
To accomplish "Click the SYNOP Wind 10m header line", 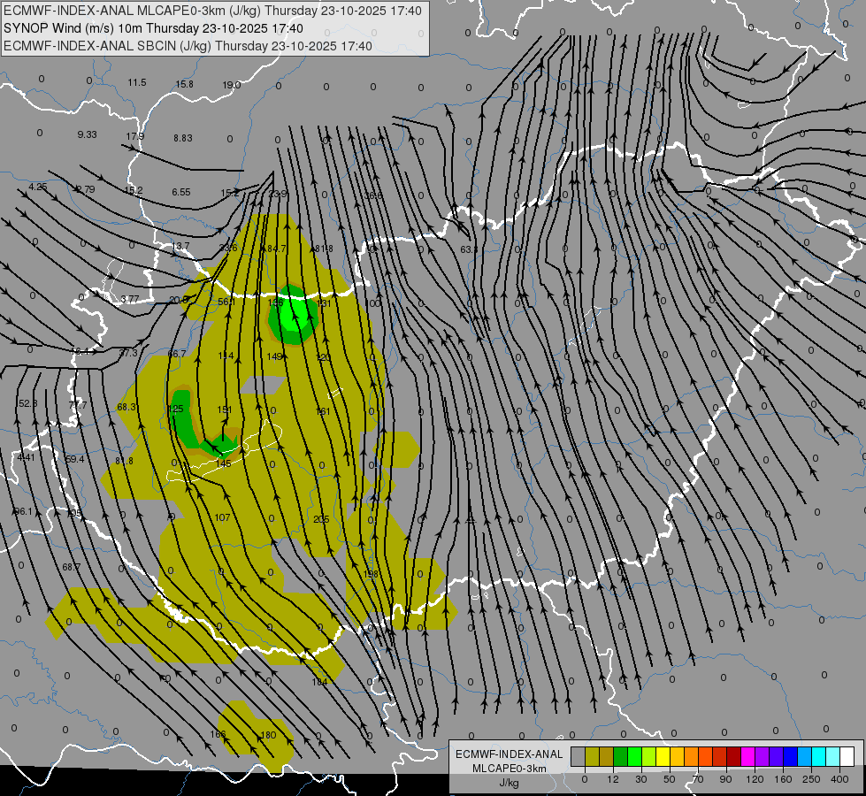I will point(153,28).
